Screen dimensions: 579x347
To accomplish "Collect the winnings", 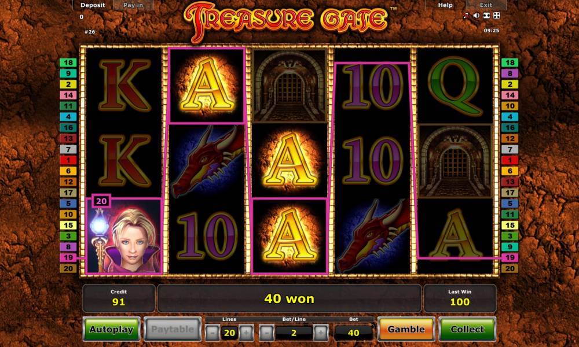I will [467, 329].
